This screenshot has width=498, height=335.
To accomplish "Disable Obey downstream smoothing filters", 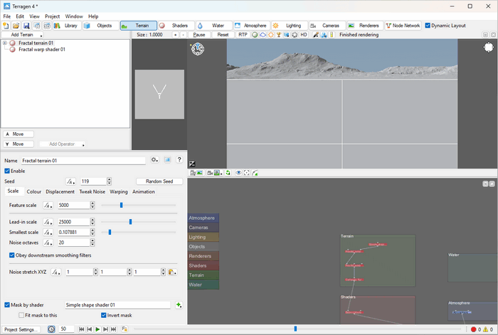I will coord(12,255).
